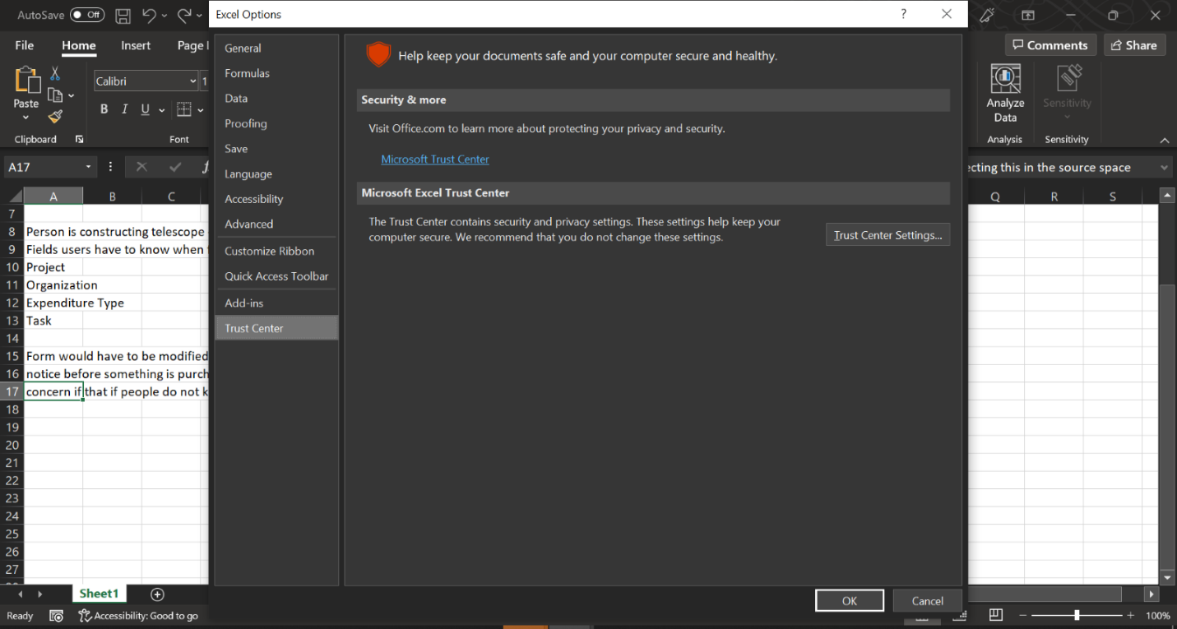Click the zoom out minus icon
Viewport: 1177px width, 629px height.
click(x=1023, y=615)
